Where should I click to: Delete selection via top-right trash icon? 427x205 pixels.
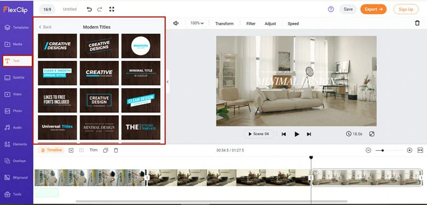(x=417, y=23)
